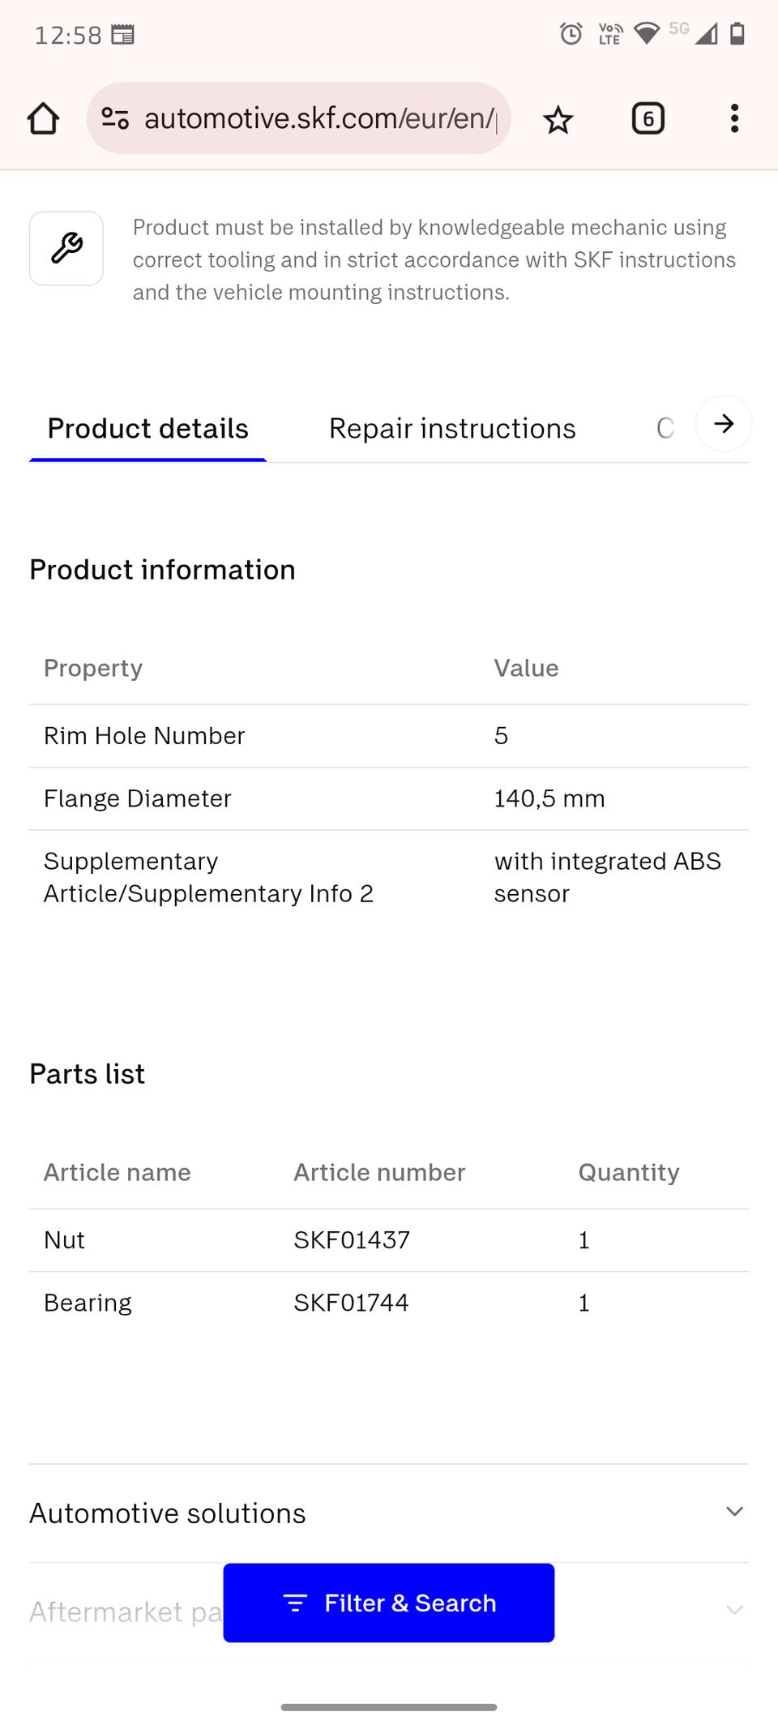This screenshot has height=1729, width=778.
Task: Expand the Aftermarket section chevron
Action: click(734, 1610)
